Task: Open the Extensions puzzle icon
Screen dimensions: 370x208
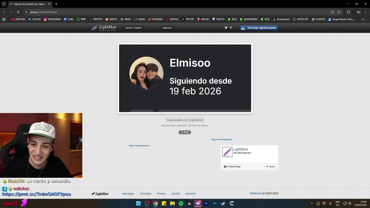Action: coord(348,12)
